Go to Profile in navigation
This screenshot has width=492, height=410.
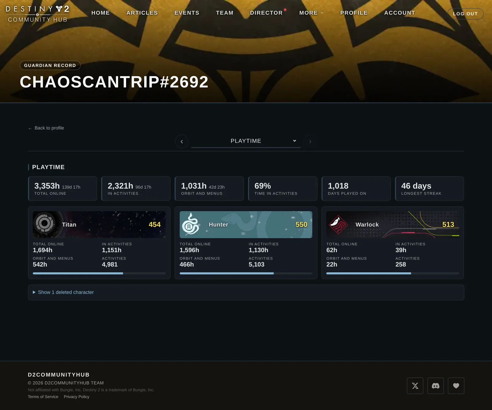[354, 13]
